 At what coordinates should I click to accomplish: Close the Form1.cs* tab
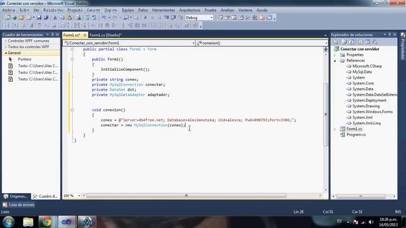coord(85,35)
